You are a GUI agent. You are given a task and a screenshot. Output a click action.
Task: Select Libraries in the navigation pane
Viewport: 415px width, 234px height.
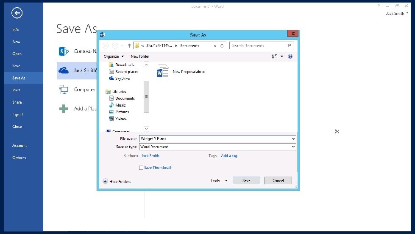click(x=116, y=92)
